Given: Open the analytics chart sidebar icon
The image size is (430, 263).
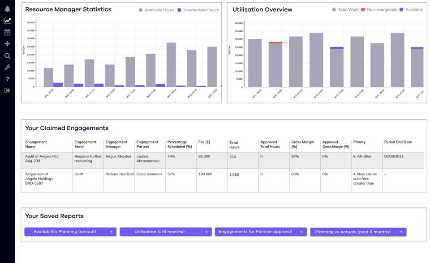Looking at the screenshot, I should [7, 21].
